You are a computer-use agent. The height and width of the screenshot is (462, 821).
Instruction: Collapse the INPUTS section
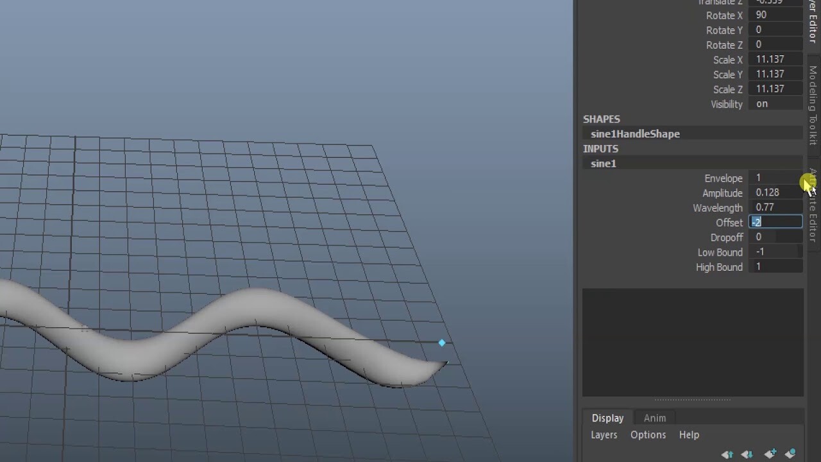(x=600, y=148)
